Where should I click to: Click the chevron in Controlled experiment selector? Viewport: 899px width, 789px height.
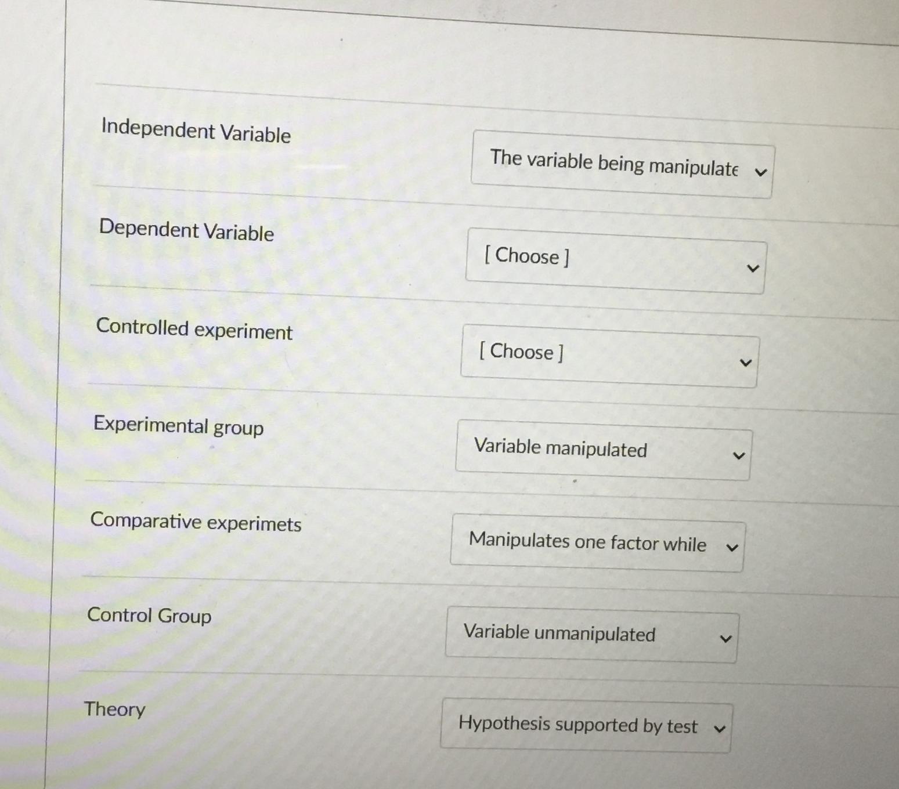coord(745,362)
